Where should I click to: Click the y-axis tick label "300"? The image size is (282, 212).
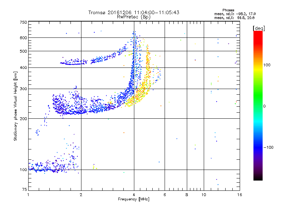tap(24, 89)
